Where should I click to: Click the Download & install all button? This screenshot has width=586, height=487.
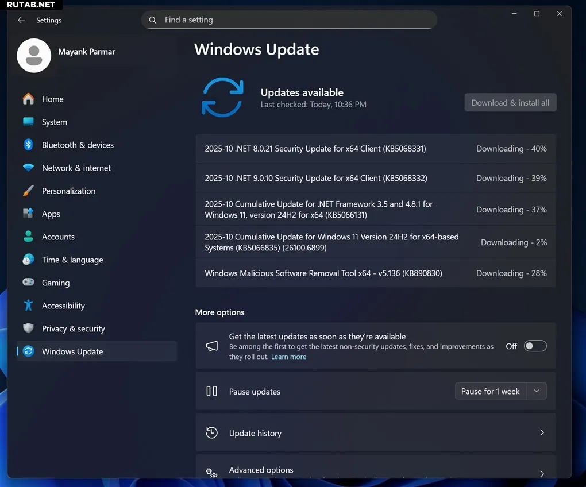510,103
